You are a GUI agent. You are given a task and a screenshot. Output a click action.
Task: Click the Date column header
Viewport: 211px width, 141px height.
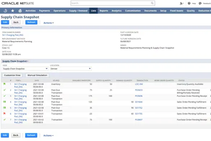[x=37, y=80]
